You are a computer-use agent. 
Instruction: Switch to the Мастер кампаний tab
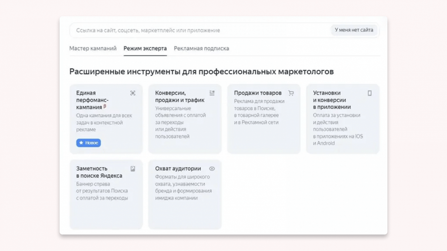pyautogui.click(x=93, y=48)
